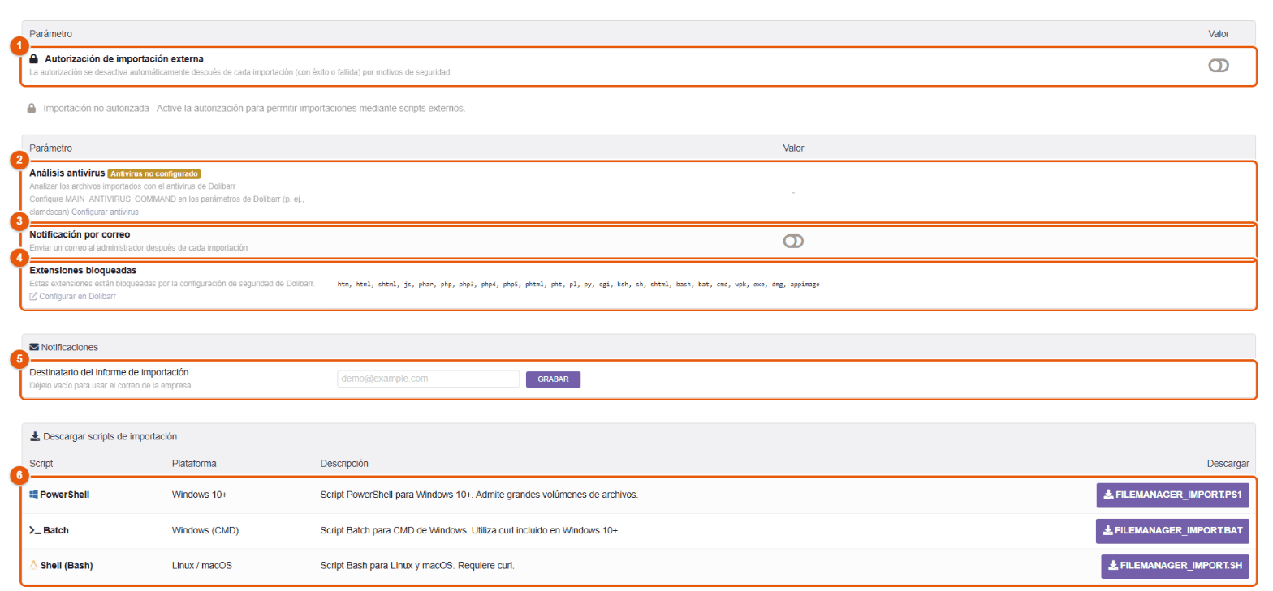Viewport: 1273px width, 591px height.
Task: Click the Linux penguin icon beside Shell (Bash)
Action: click(33, 565)
